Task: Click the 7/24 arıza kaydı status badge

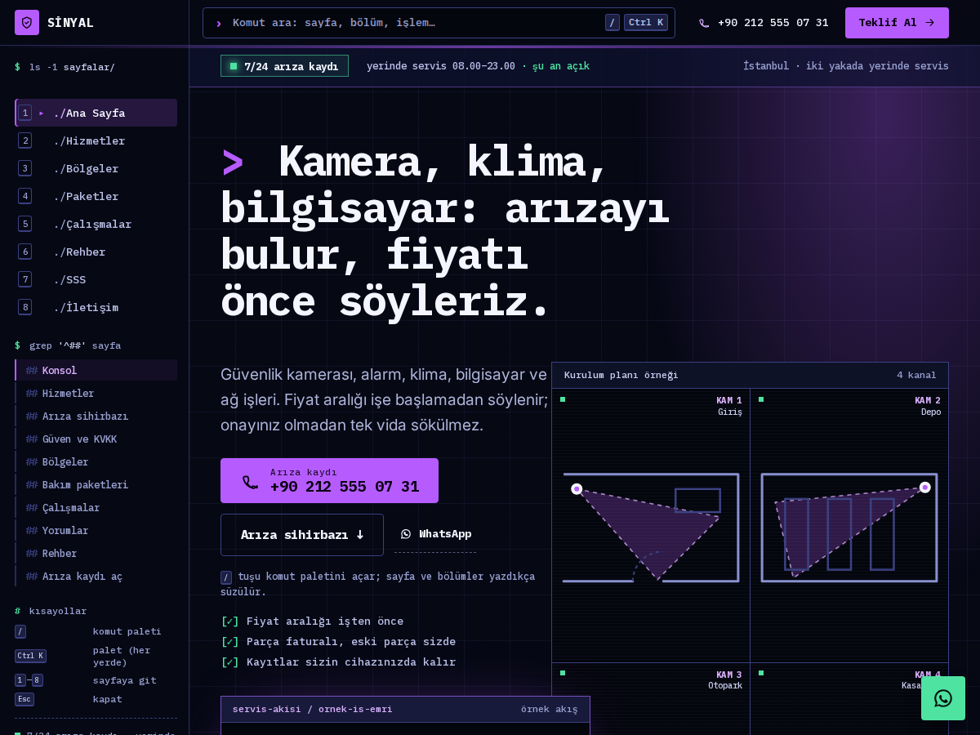Action: click(x=284, y=66)
